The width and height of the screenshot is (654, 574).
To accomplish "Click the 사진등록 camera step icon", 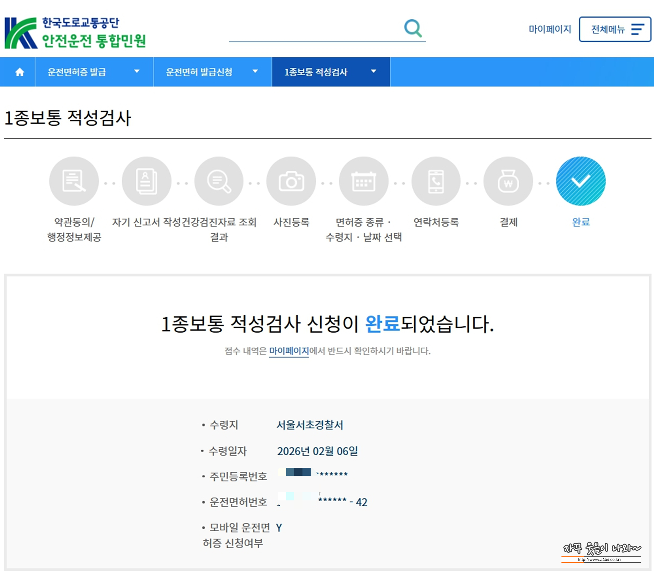I will (x=291, y=181).
